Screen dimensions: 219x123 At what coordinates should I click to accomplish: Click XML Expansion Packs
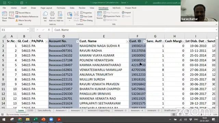click(x=112, y=16)
